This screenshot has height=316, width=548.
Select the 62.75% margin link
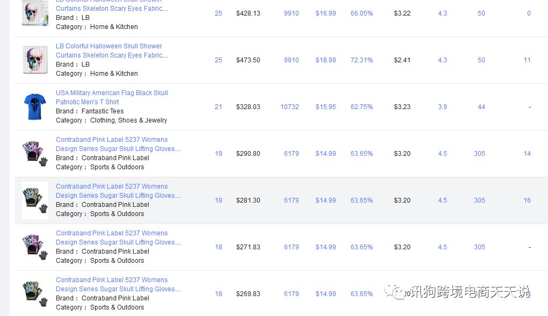click(x=361, y=107)
